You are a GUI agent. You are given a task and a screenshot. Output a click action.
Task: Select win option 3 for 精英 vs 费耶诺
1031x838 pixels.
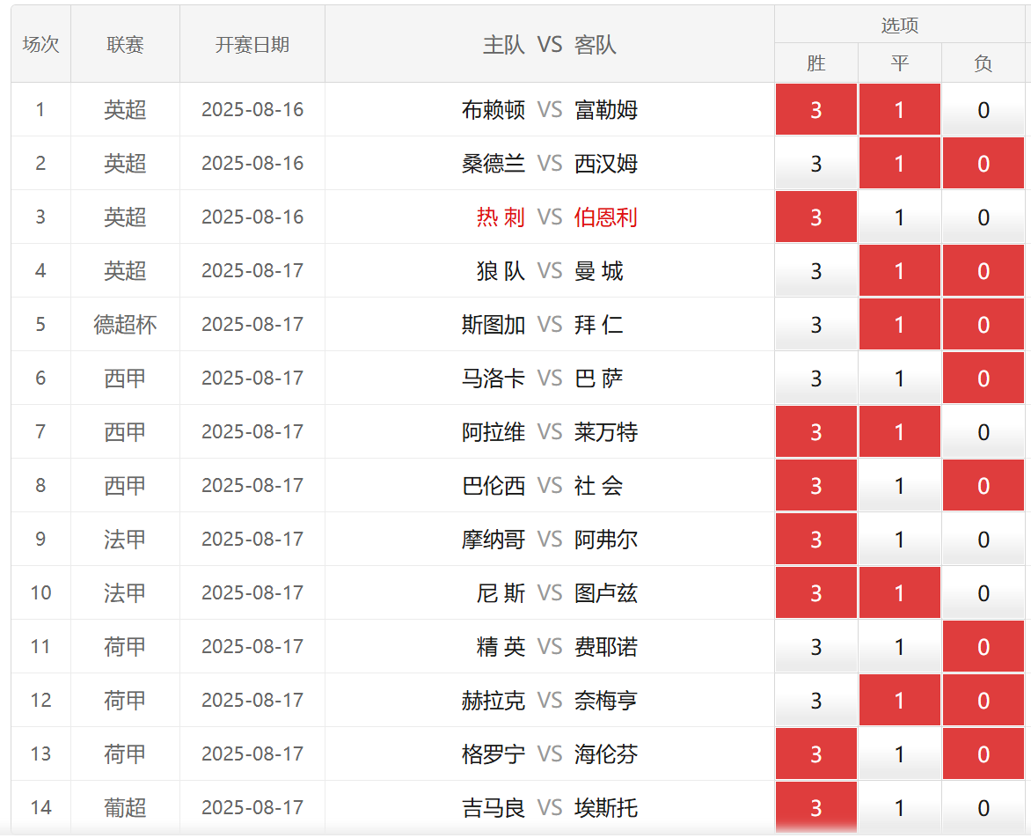[816, 647]
